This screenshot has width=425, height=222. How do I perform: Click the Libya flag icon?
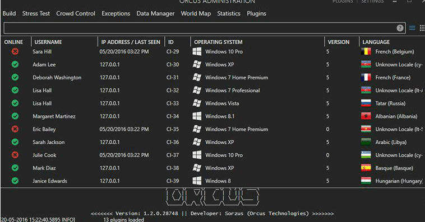pyautogui.click(x=366, y=142)
